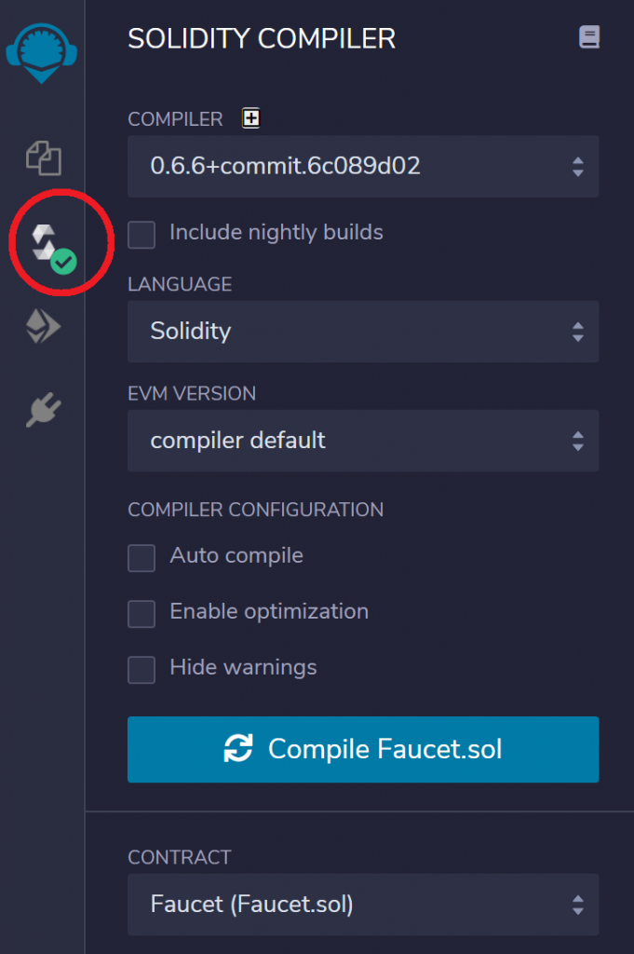
Task: Open the File Explorer sidebar icon
Action: (43, 158)
